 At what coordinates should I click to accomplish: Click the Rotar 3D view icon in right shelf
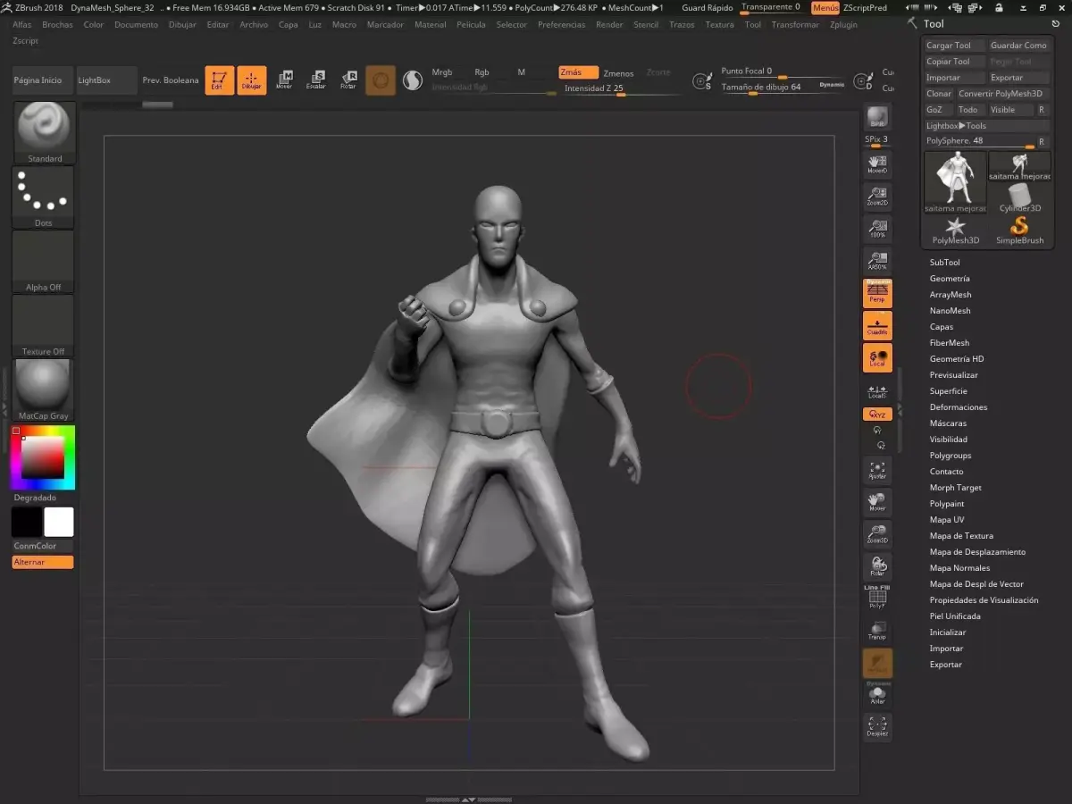pos(877,567)
